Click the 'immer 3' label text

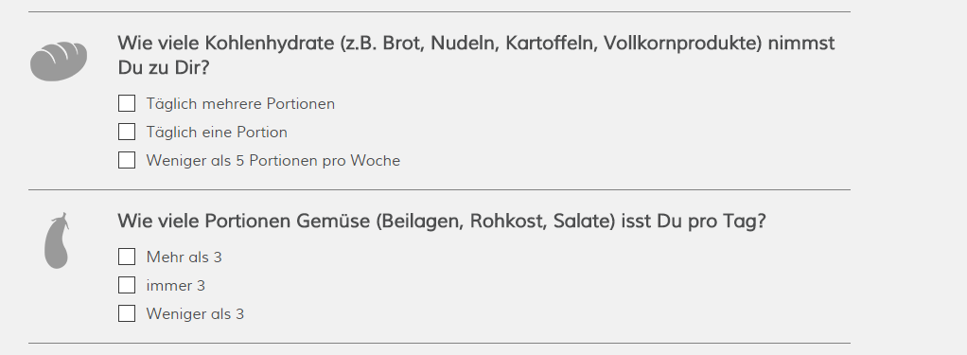(x=176, y=285)
